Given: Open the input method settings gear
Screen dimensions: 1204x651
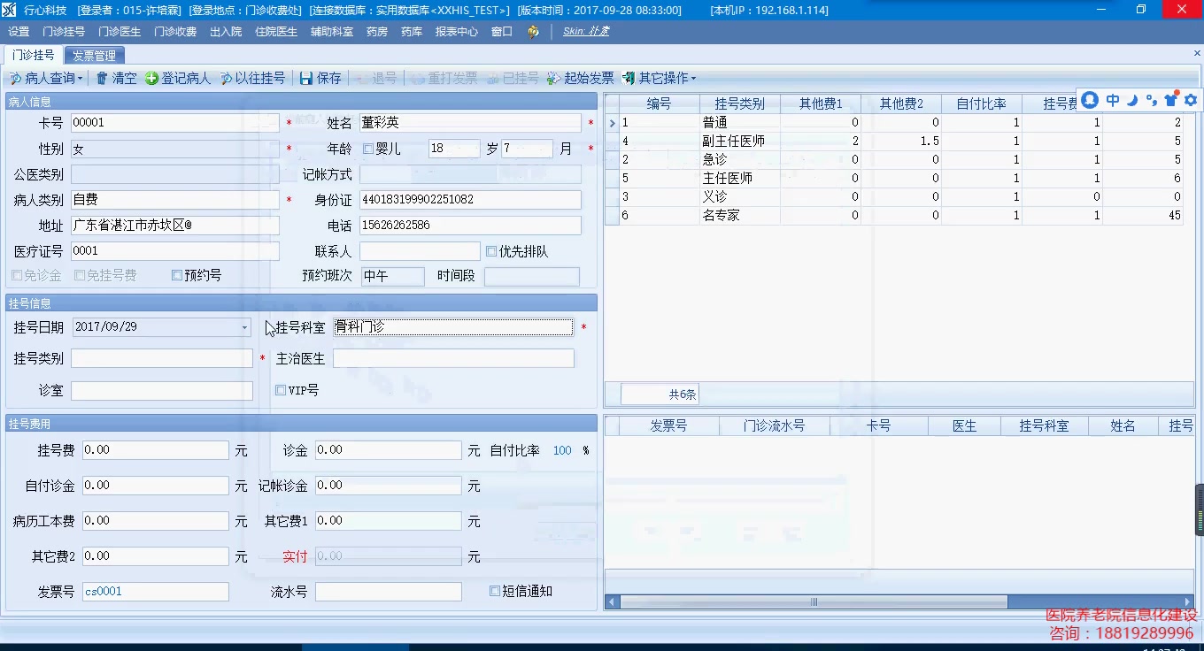Looking at the screenshot, I should point(1191,100).
